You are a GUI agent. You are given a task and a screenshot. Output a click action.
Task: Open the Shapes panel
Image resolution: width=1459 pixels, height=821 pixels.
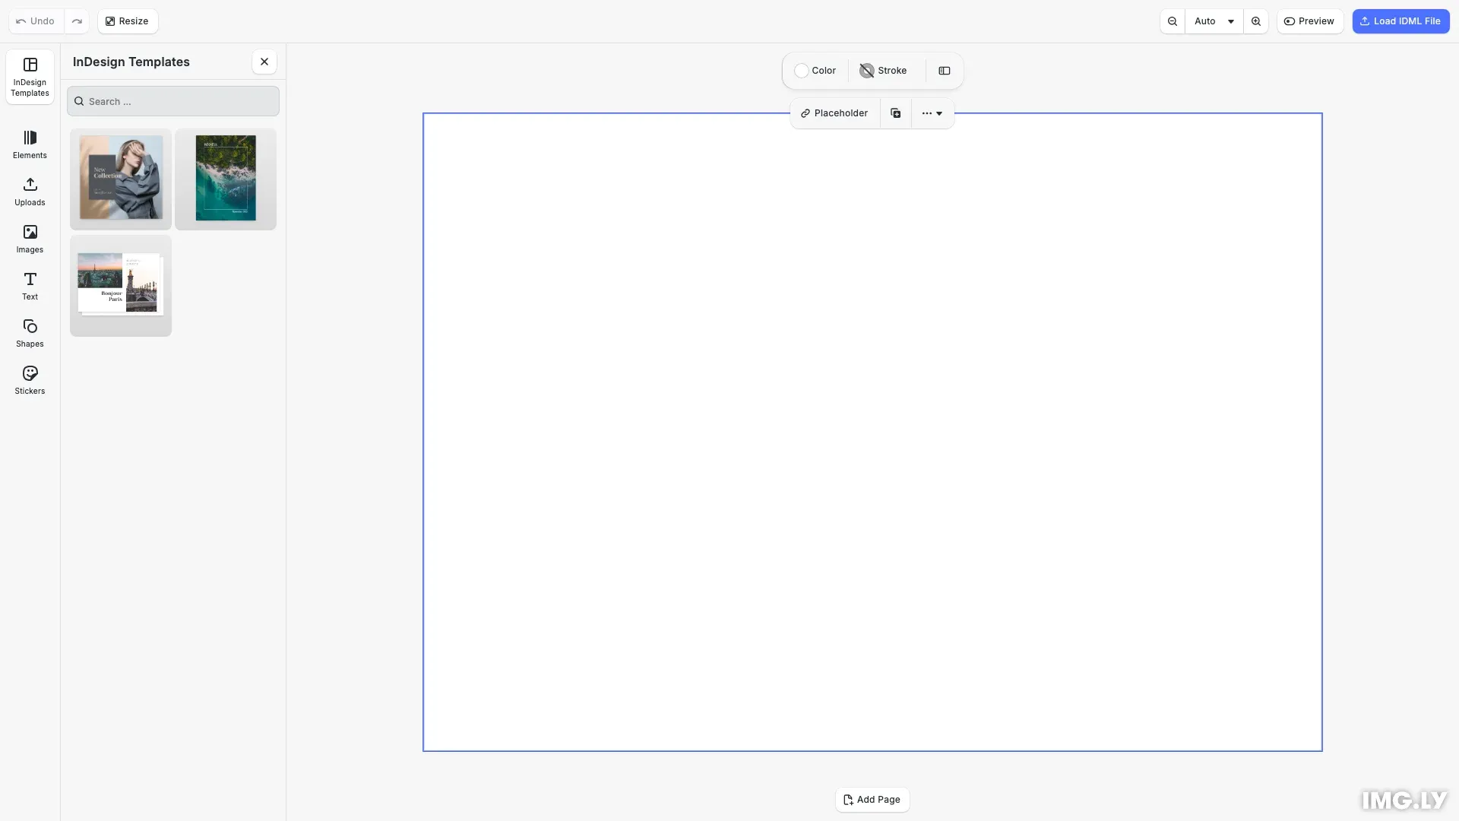[30, 332]
